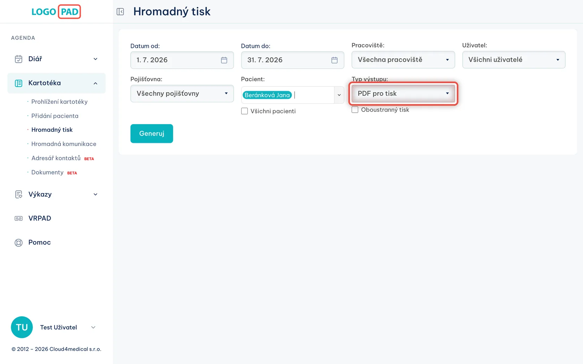Open the LOGO PAD home link
Viewport: 583px width, 364px height.
56,12
